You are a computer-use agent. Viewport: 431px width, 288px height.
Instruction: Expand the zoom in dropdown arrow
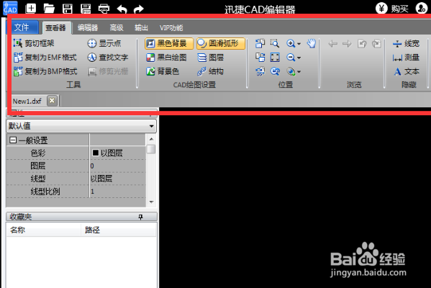(299, 44)
